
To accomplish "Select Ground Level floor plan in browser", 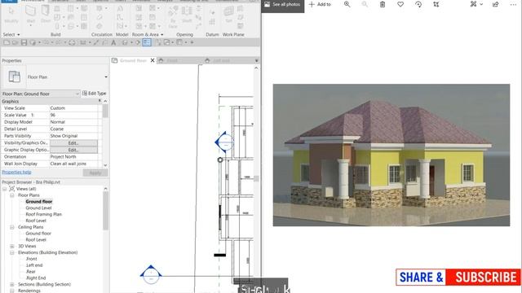I will 38,208.
